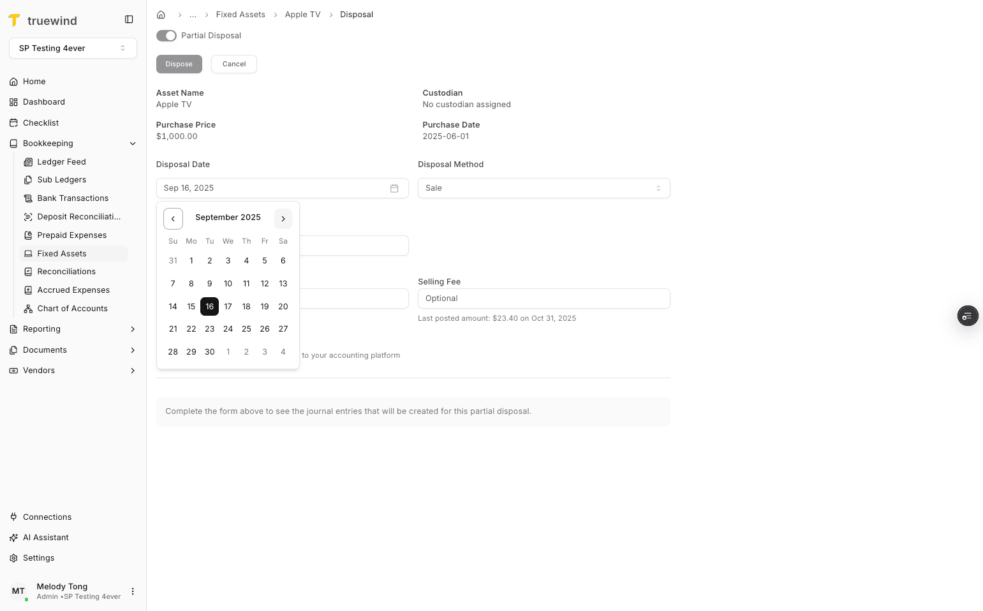Click the calendar icon in Disposal Date field
The height and width of the screenshot is (611, 983).
[x=394, y=188]
